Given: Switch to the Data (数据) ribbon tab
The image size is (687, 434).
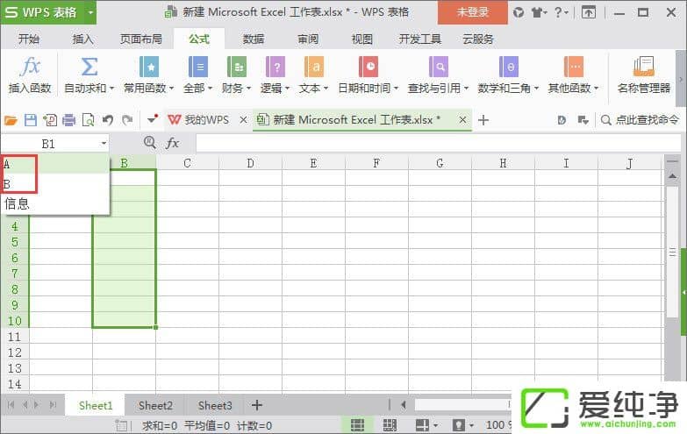Looking at the screenshot, I should click(x=254, y=39).
